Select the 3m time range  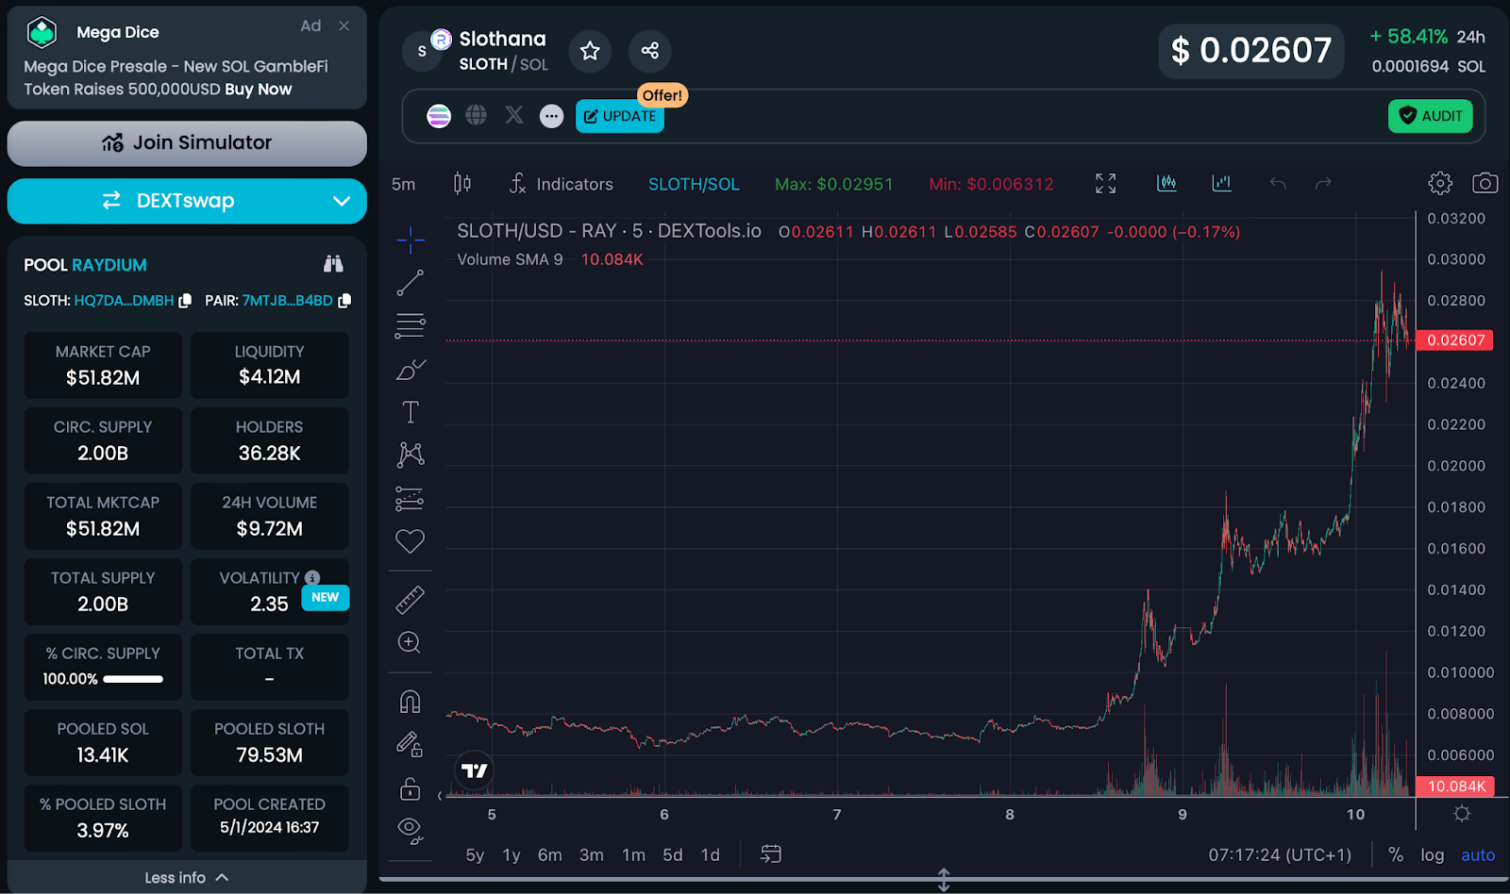coord(592,855)
